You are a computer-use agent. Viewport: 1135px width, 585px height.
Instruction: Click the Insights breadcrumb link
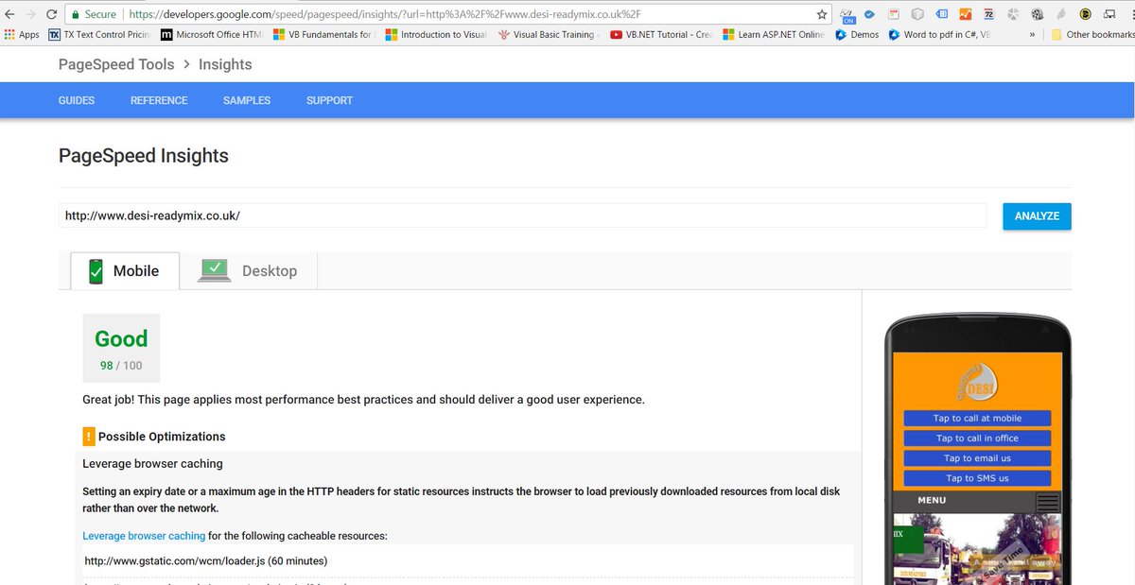[225, 64]
